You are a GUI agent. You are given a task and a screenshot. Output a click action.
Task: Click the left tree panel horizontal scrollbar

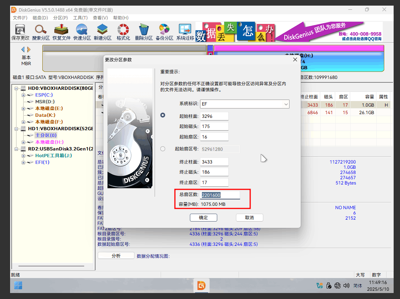point(51,266)
